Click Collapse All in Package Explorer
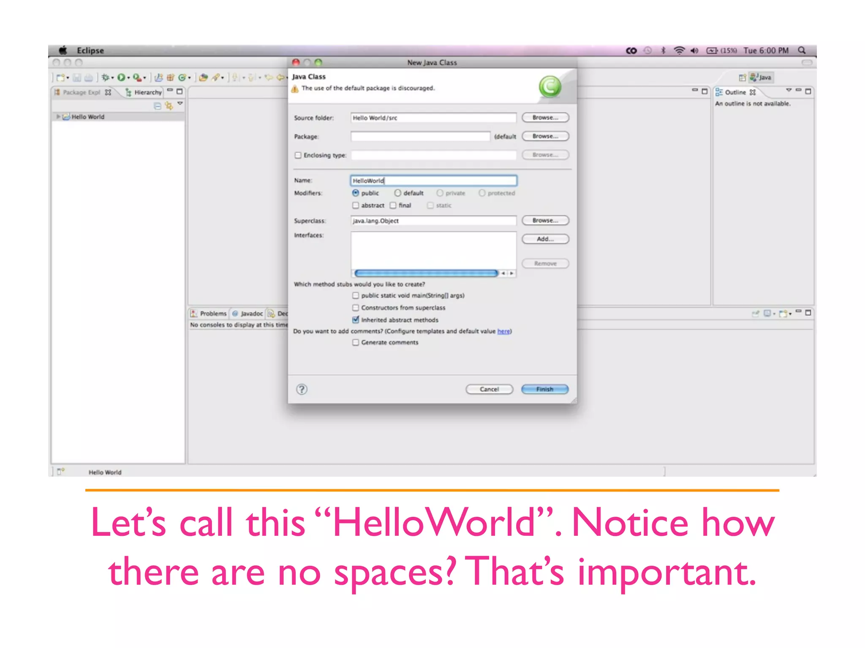This screenshot has height=648, width=865. click(x=157, y=106)
